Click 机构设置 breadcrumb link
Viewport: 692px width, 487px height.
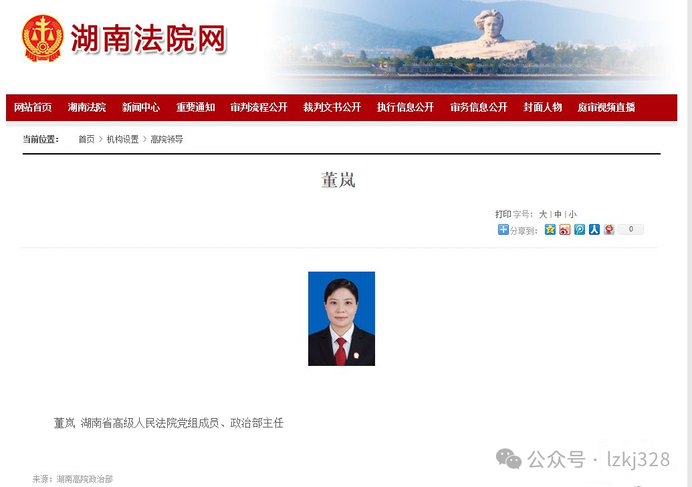pyautogui.click(x=123, y=140)
